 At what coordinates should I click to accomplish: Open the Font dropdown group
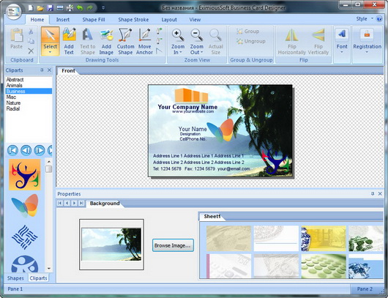click(x=342, y=42)
